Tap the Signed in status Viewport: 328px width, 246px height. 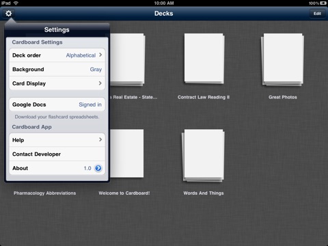point(90,105)
